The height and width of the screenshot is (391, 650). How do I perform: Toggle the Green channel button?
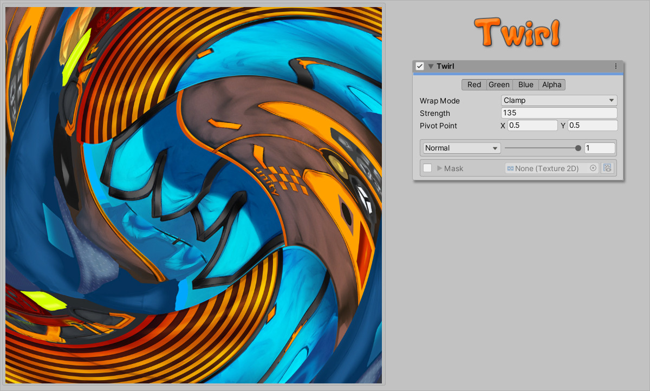click(x=499, y=84)
